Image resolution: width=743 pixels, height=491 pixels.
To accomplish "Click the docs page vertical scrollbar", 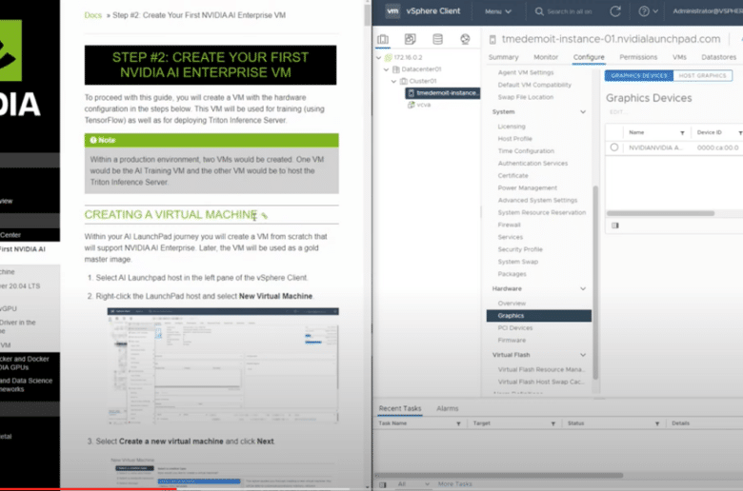I will tap(368, 13).
